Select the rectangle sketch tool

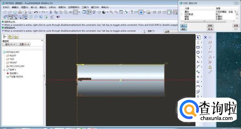198,47
